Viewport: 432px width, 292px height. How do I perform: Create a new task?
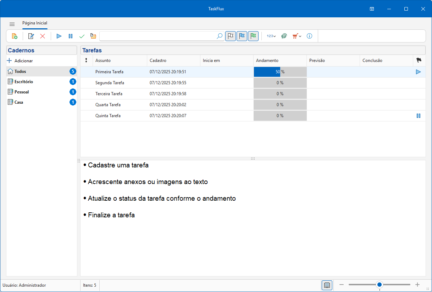[x=15, y=36]
